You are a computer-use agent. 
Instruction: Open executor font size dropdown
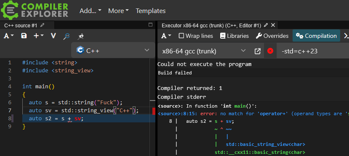166,36
